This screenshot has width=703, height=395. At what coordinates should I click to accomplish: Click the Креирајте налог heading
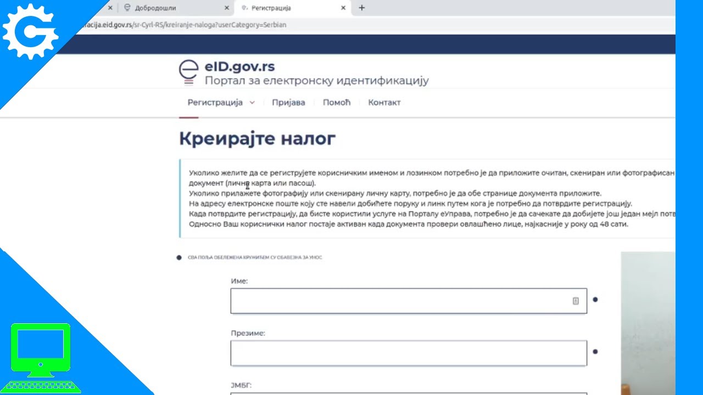point(257,139)
